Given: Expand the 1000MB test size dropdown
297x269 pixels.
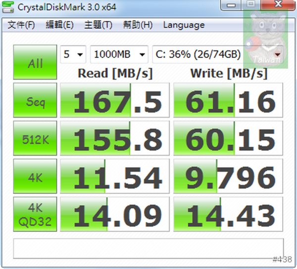Looking at the screenshot, I should [119, 54].
